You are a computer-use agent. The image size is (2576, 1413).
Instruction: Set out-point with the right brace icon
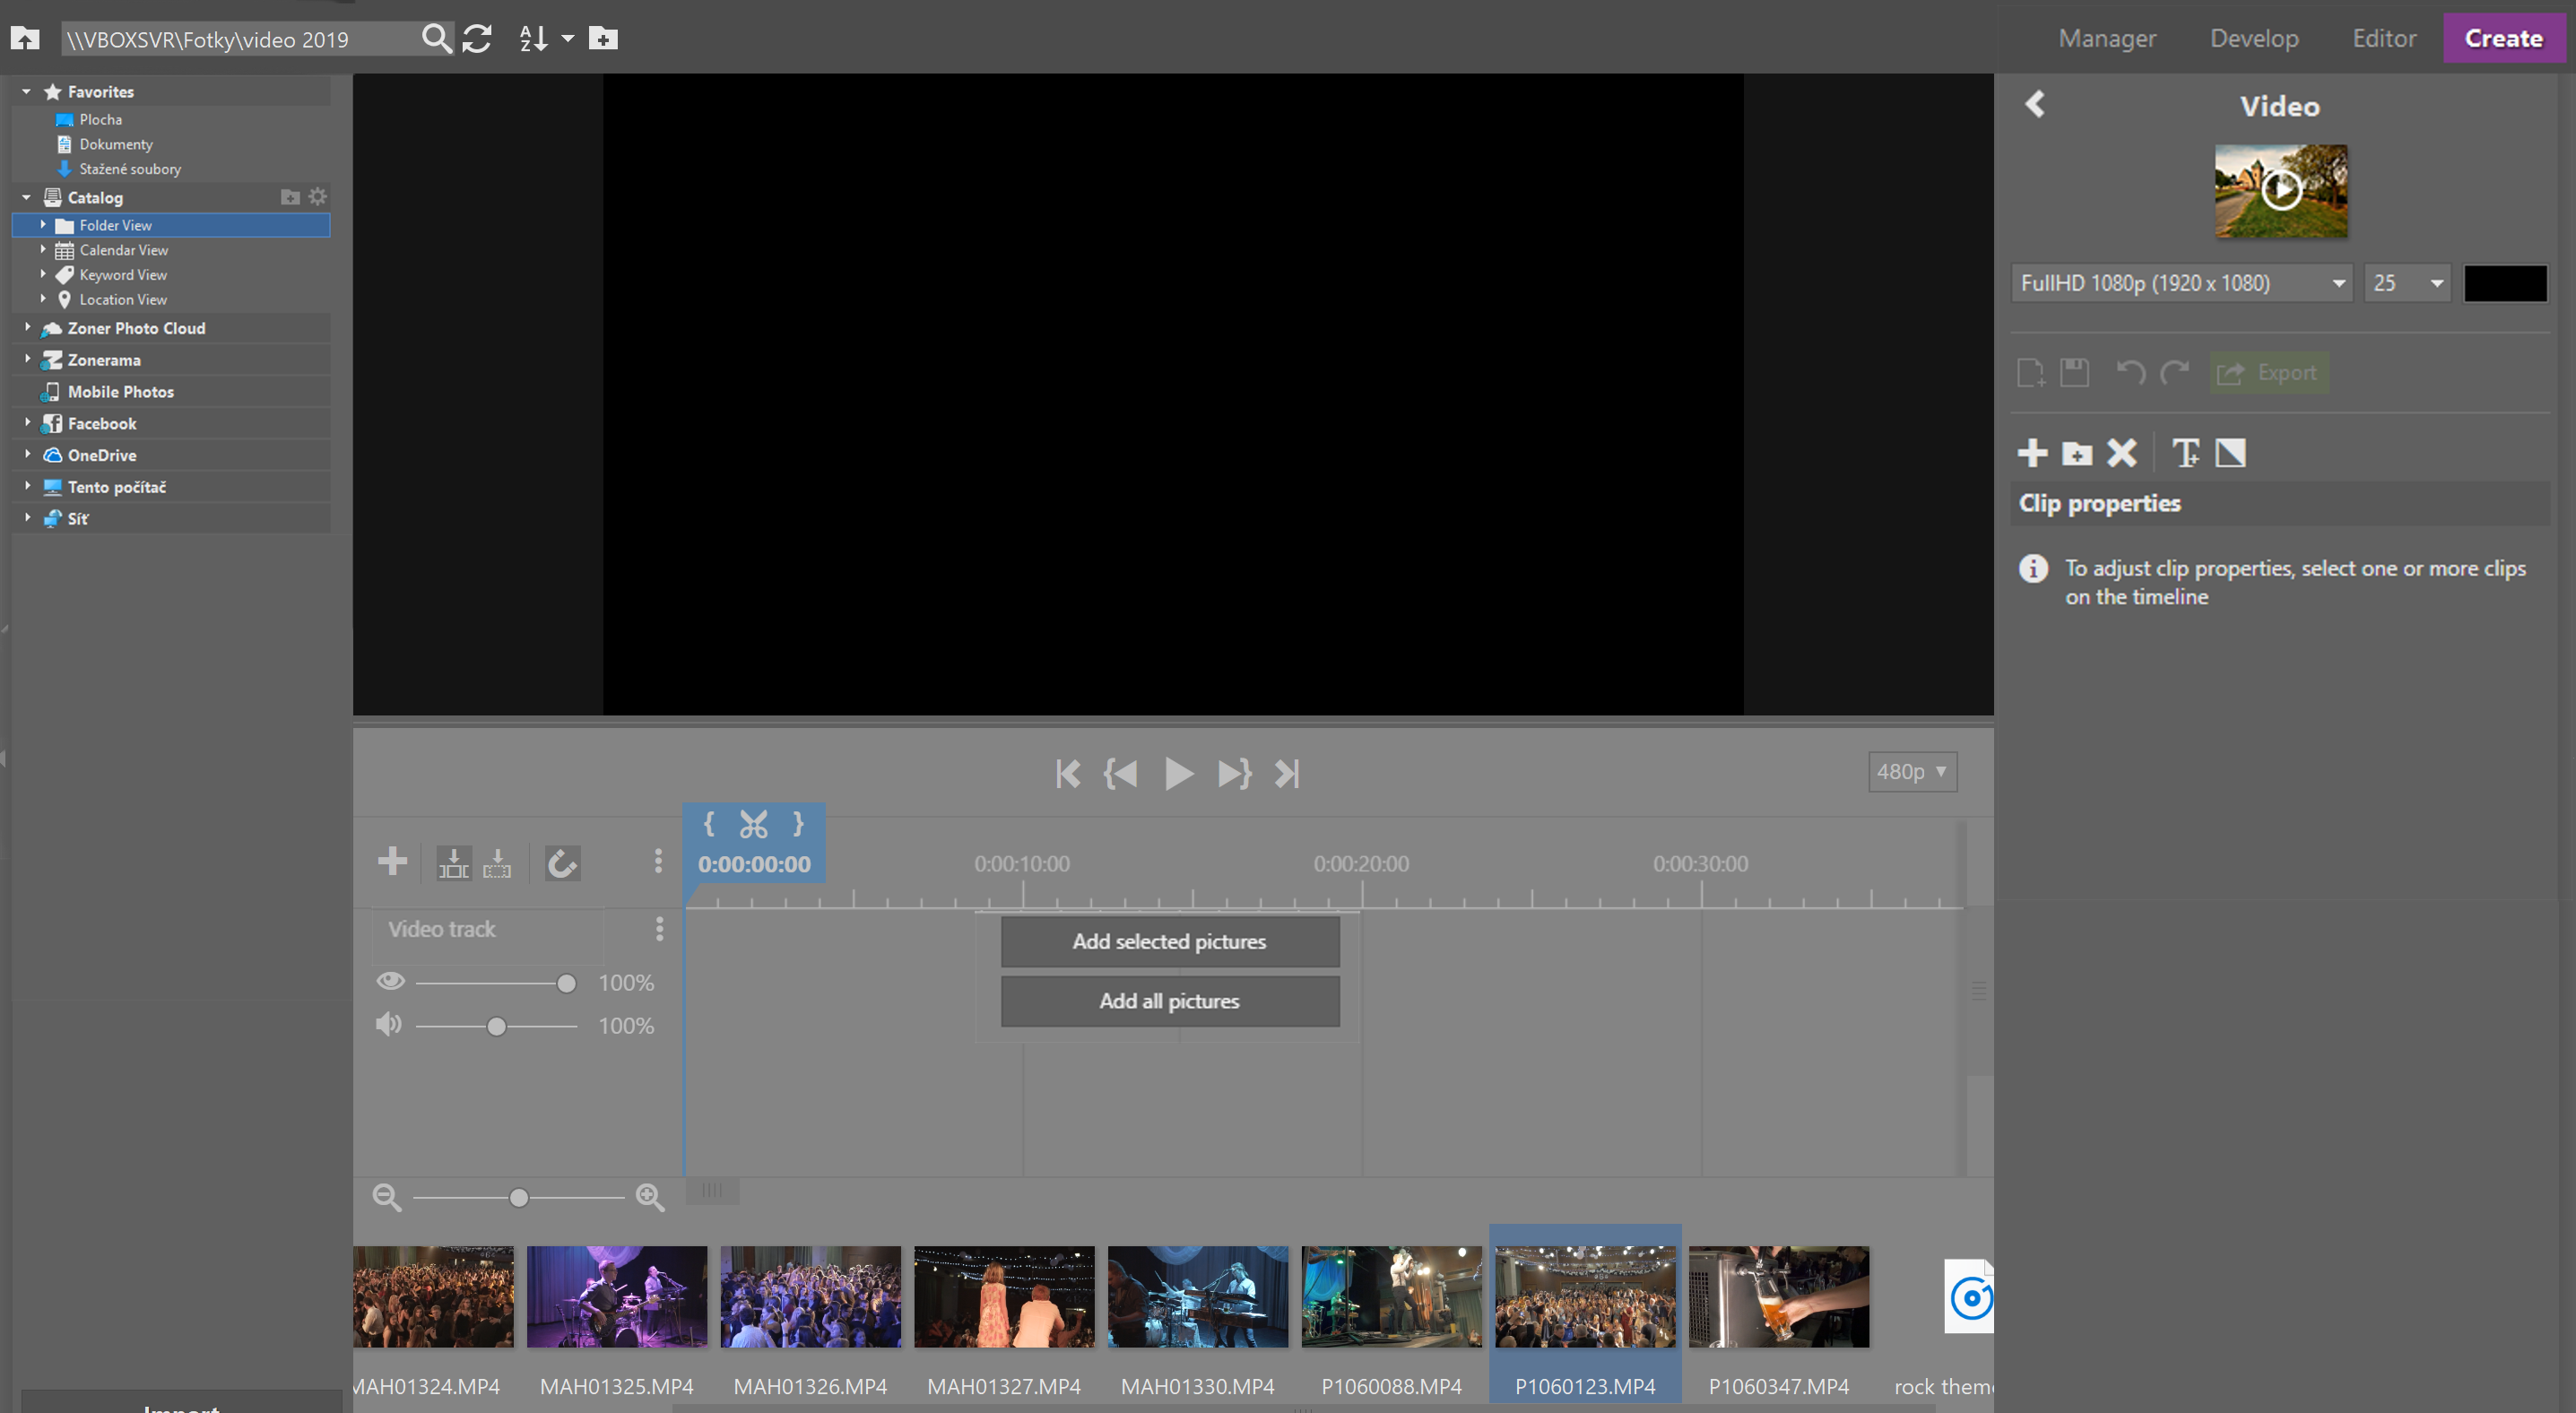(798, 824)
